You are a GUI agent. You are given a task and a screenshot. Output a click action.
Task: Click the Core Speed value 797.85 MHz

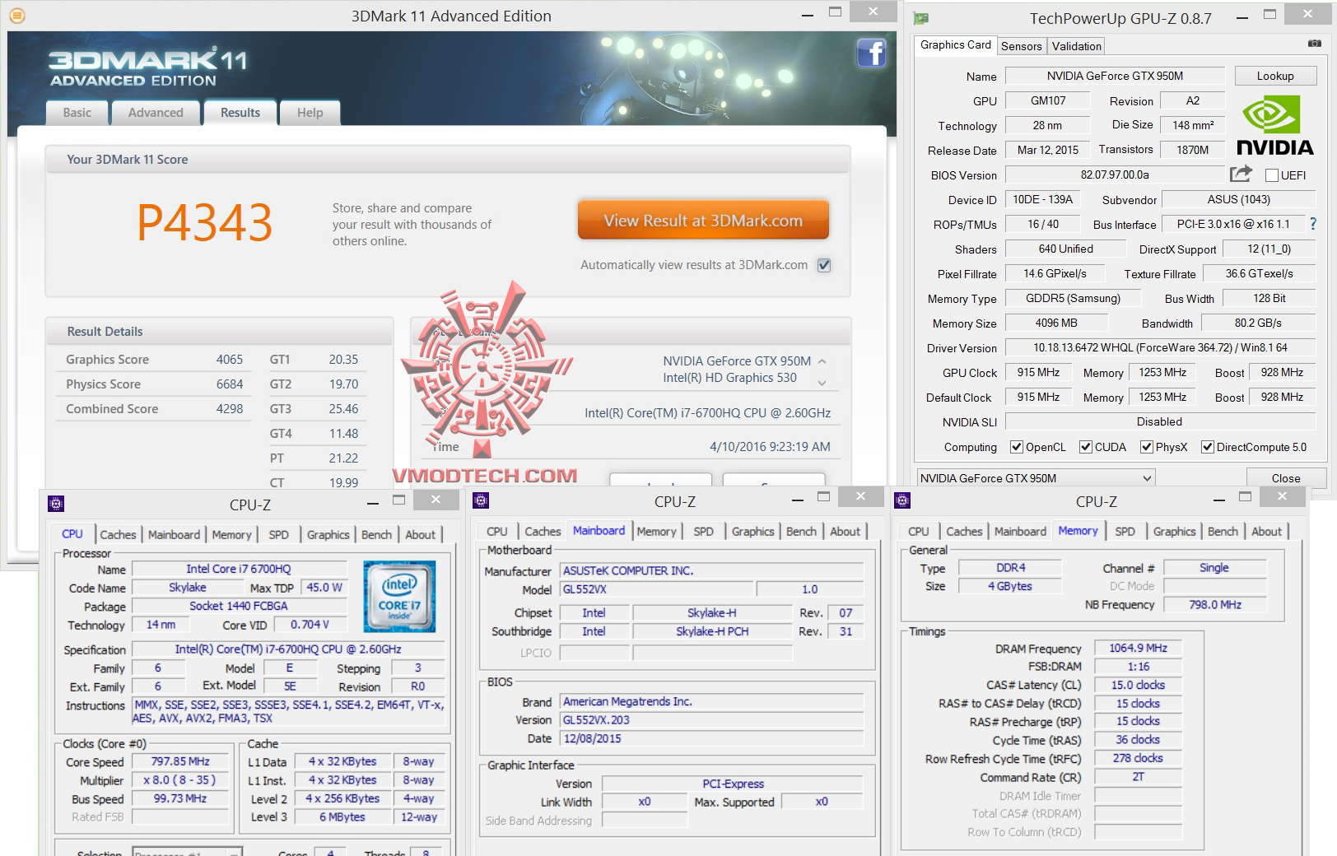180,762
